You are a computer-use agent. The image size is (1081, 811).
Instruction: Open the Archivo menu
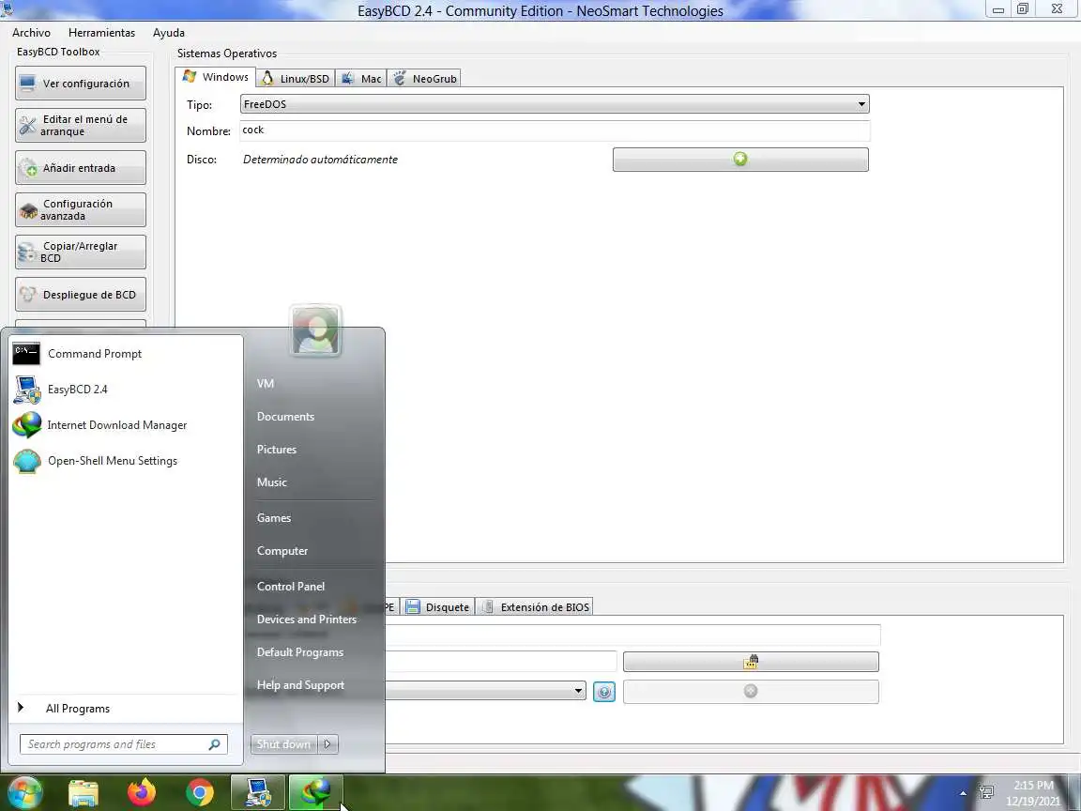(31, 33)
